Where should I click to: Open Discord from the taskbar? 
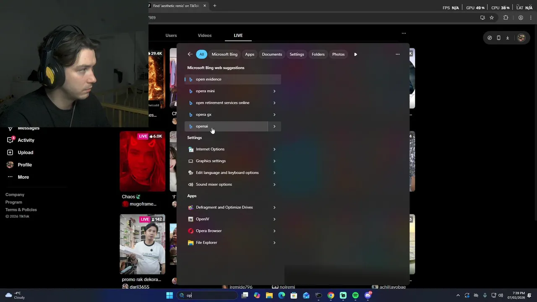click(368, 295)
